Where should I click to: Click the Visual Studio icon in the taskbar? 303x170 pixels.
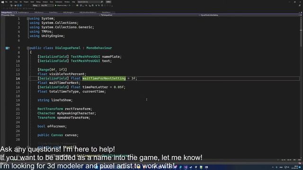pos(186,167)
